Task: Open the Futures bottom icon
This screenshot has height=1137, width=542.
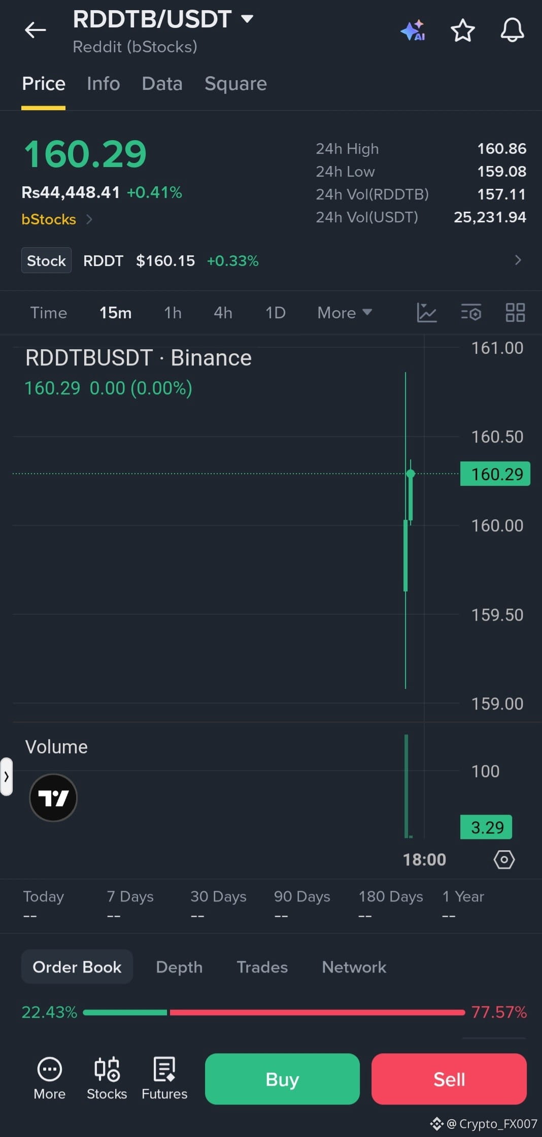Action: point(164,1078)
